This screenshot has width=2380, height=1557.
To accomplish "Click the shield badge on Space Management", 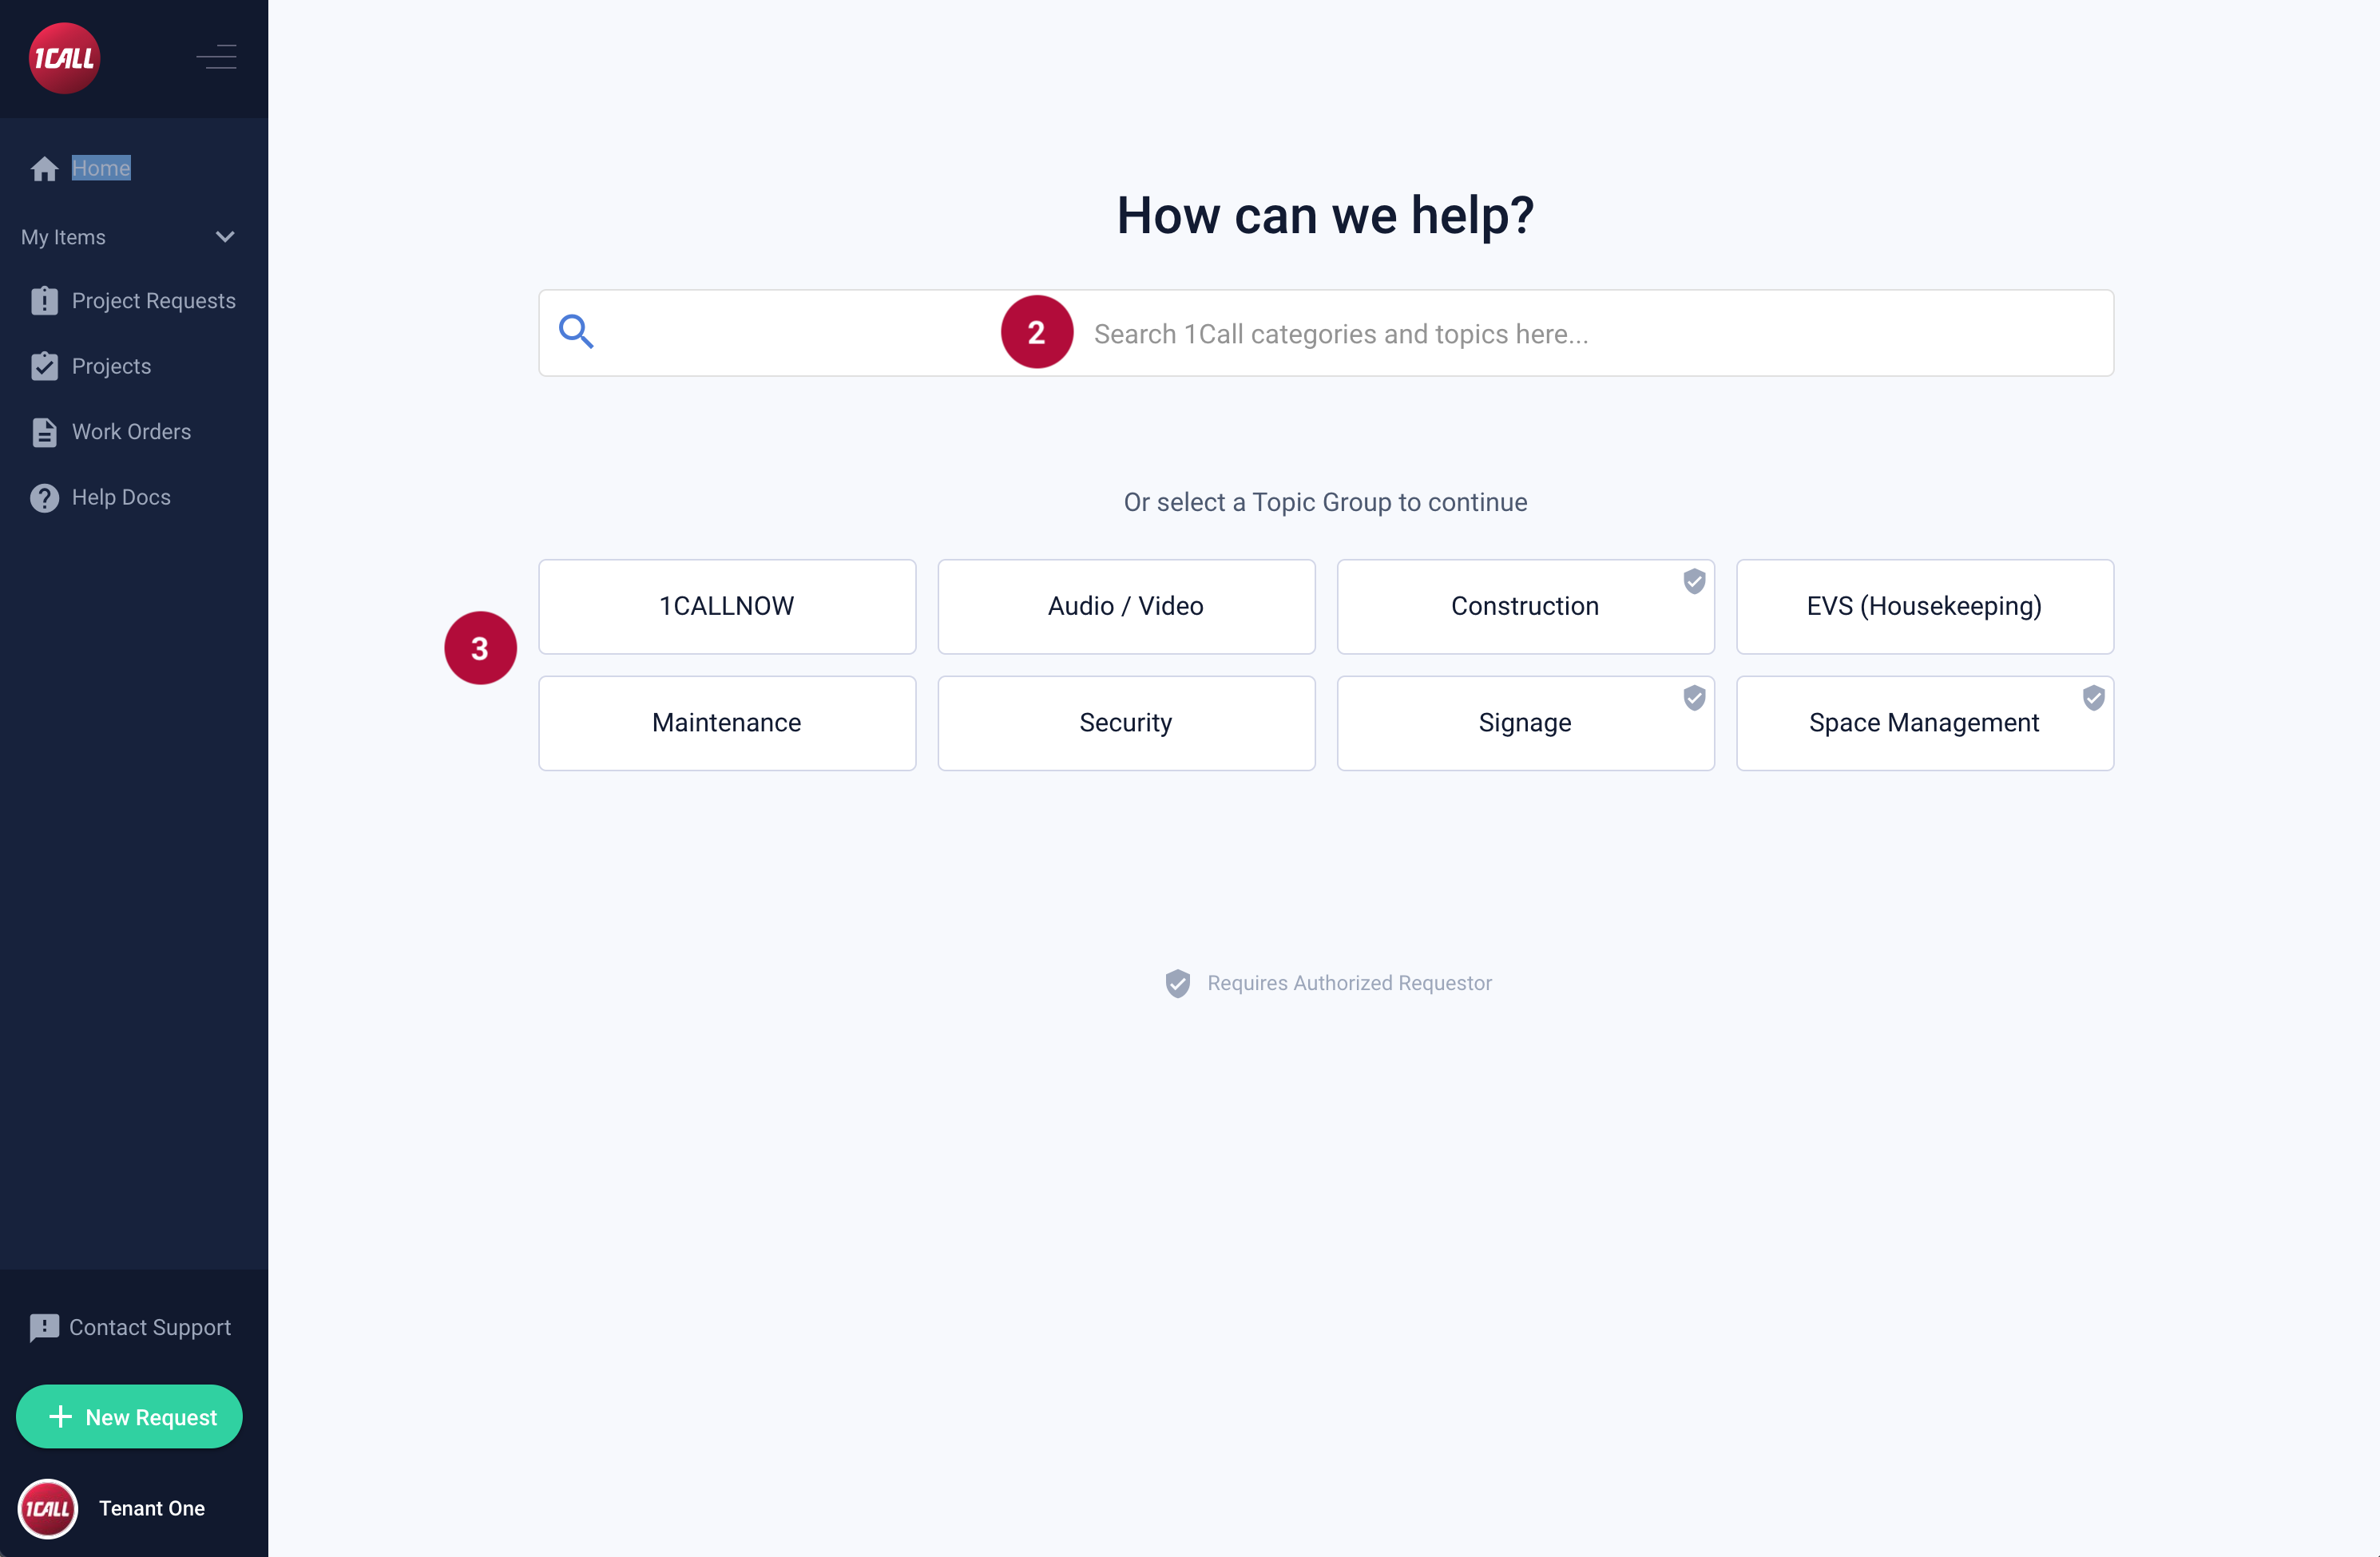I will (2093, 698).
